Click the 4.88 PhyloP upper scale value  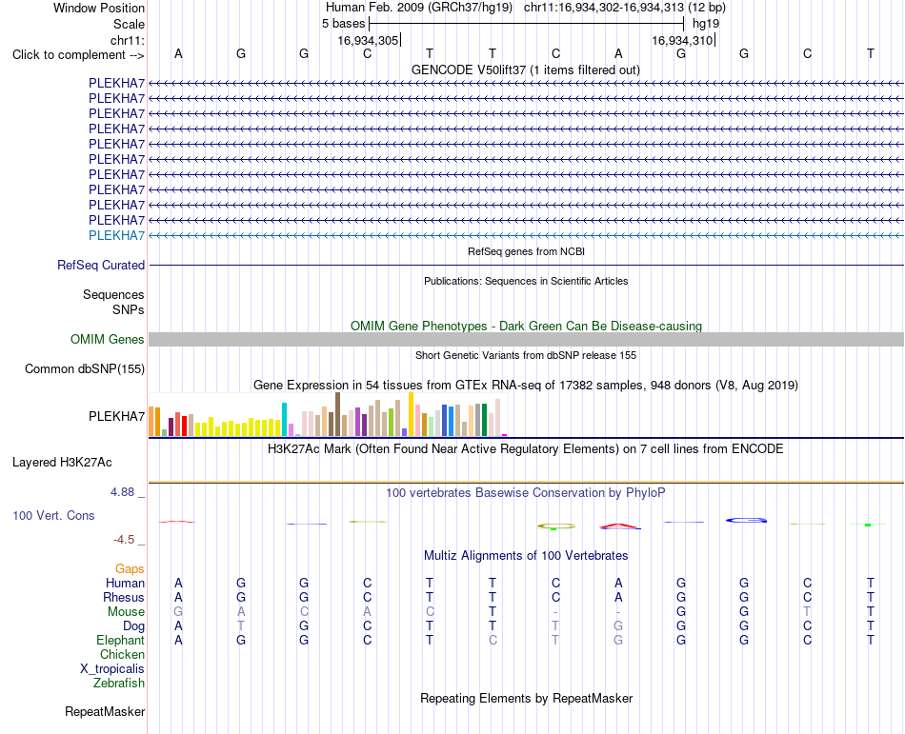[122, 492]
